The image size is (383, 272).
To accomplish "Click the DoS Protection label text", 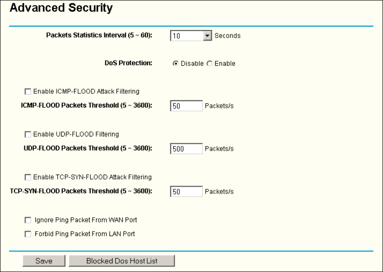I will pyautogui.click(x=128, y=63).
